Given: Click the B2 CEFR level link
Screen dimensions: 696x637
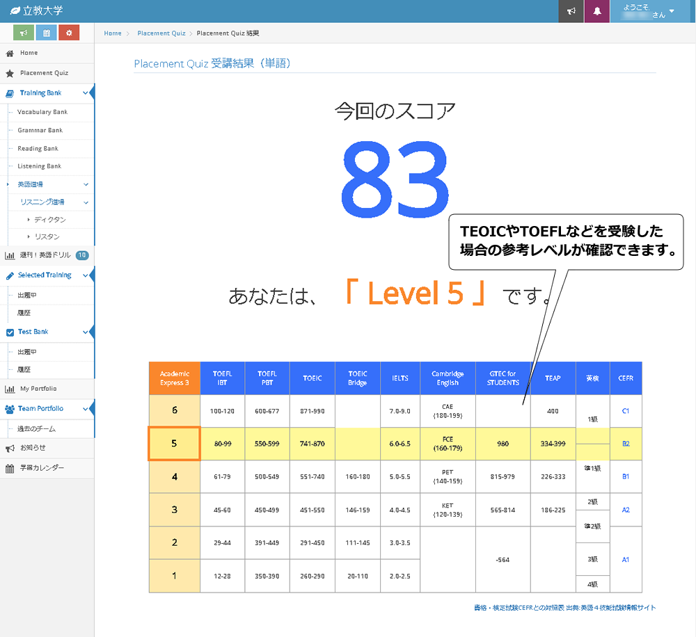Looking at the screenshot, I should [626, 444].
